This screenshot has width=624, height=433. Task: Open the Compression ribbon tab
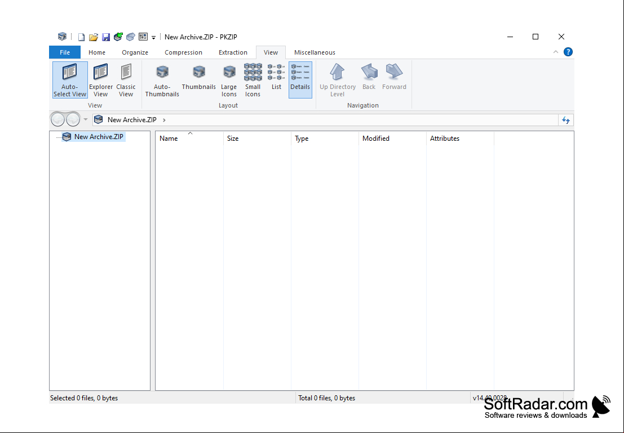tap(183, 52)
